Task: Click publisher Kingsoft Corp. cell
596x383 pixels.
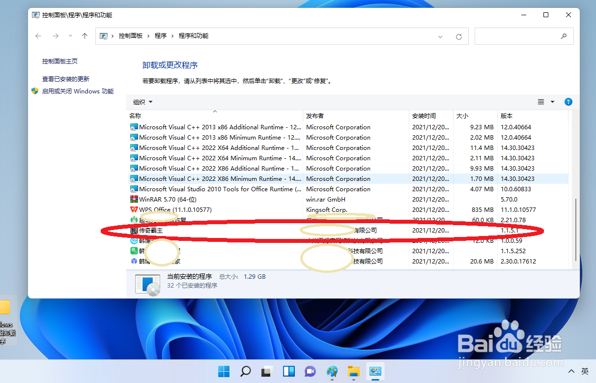Action: point(327,210)
